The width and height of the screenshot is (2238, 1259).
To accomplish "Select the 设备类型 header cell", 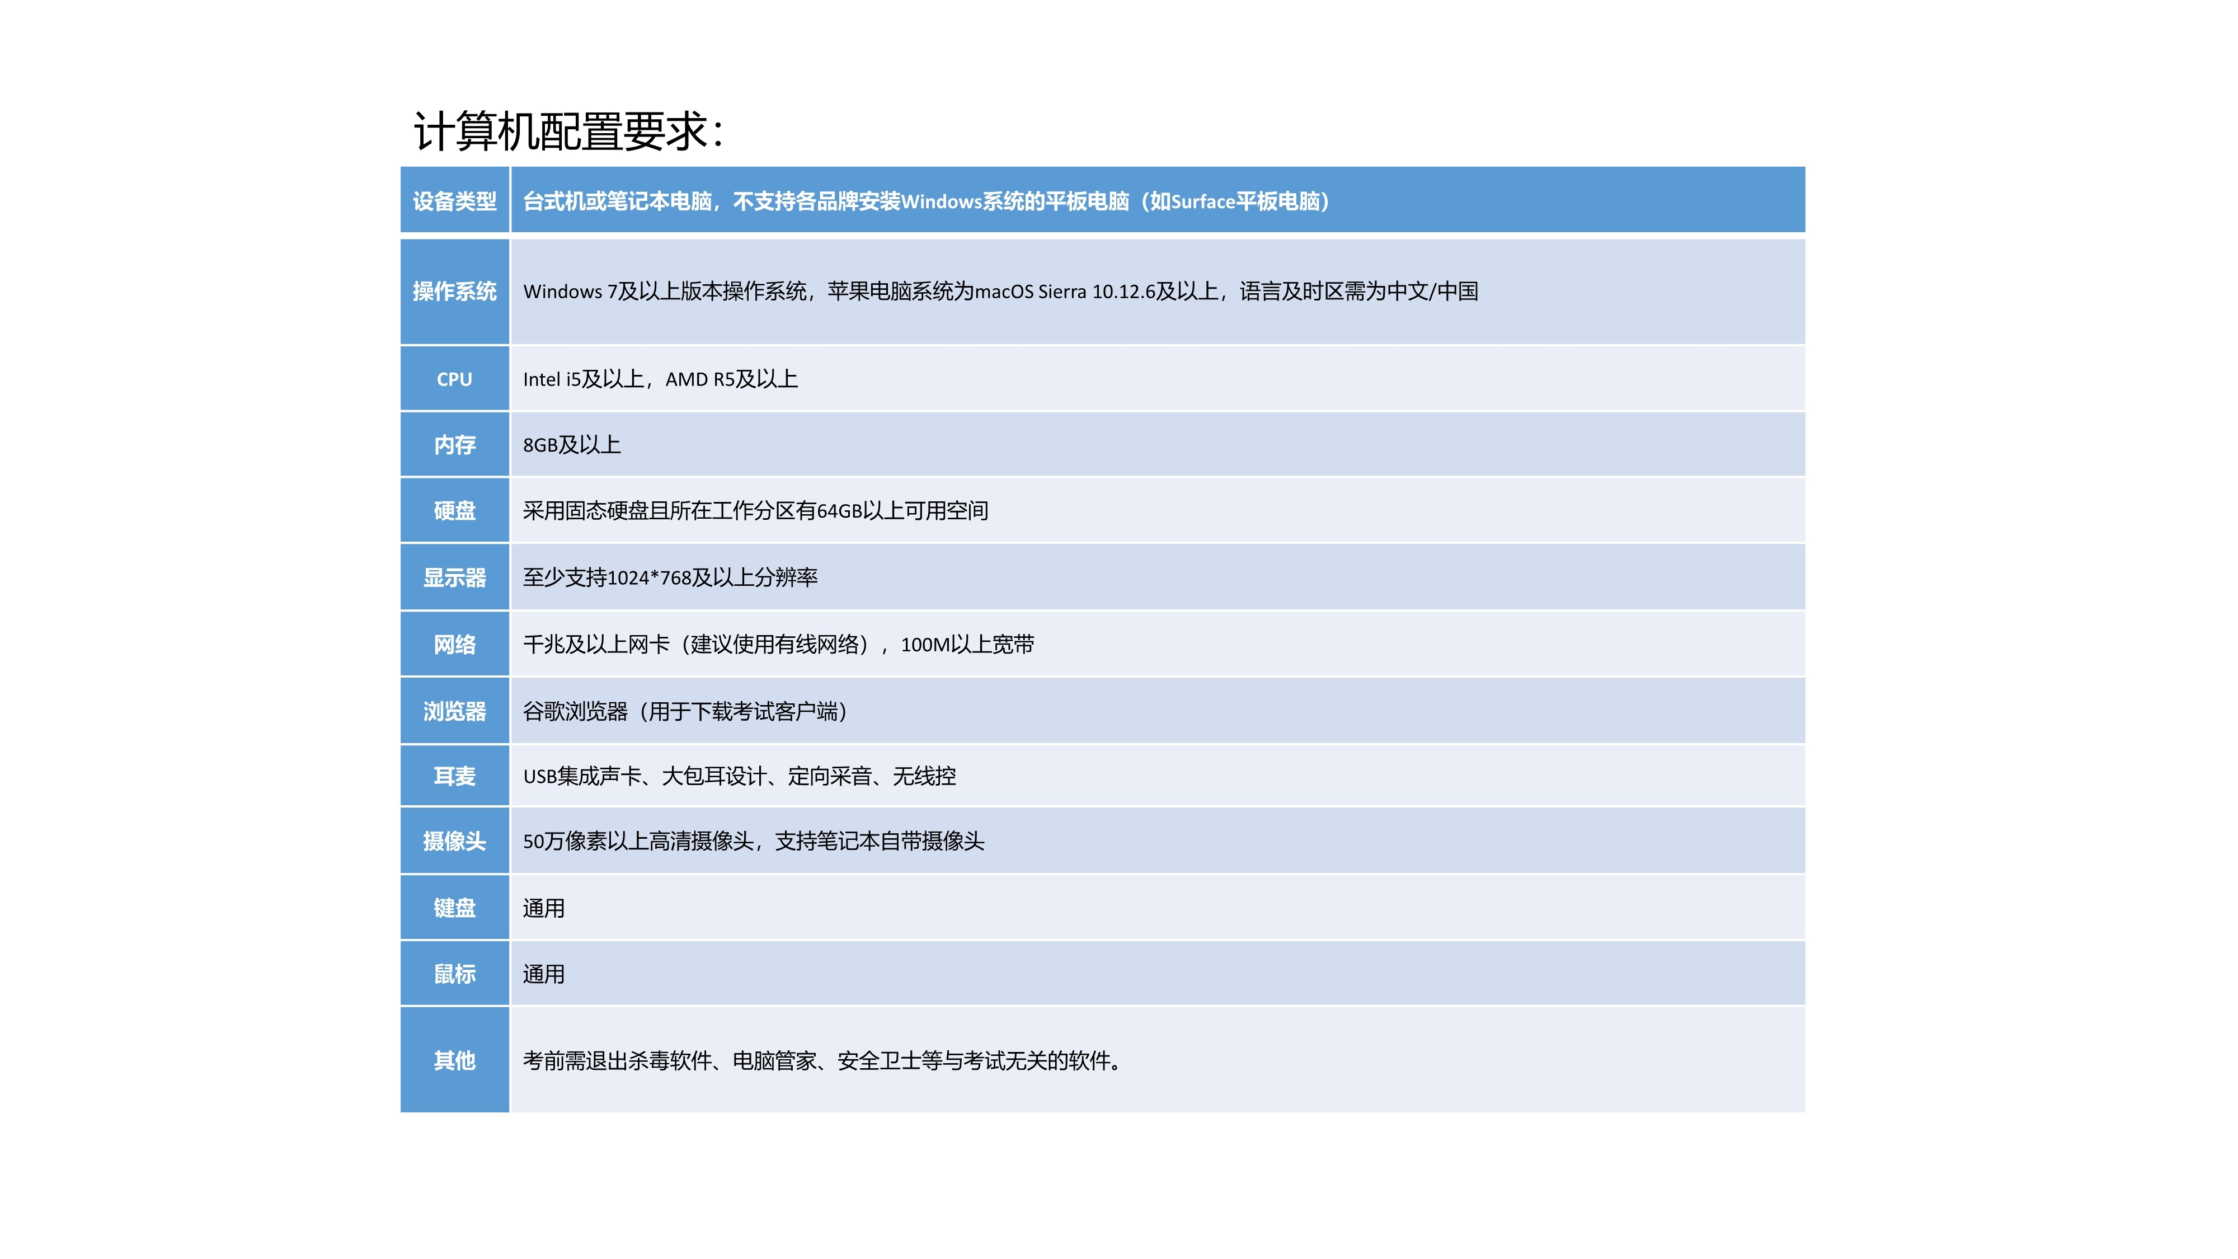I will click(x=454, y=201).
